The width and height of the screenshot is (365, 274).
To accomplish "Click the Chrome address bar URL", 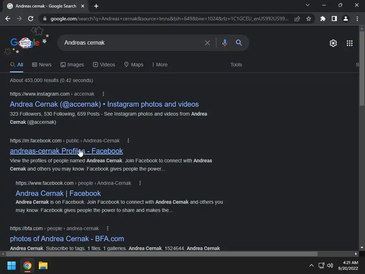I will pyautogui.click(x=169, y=19).
